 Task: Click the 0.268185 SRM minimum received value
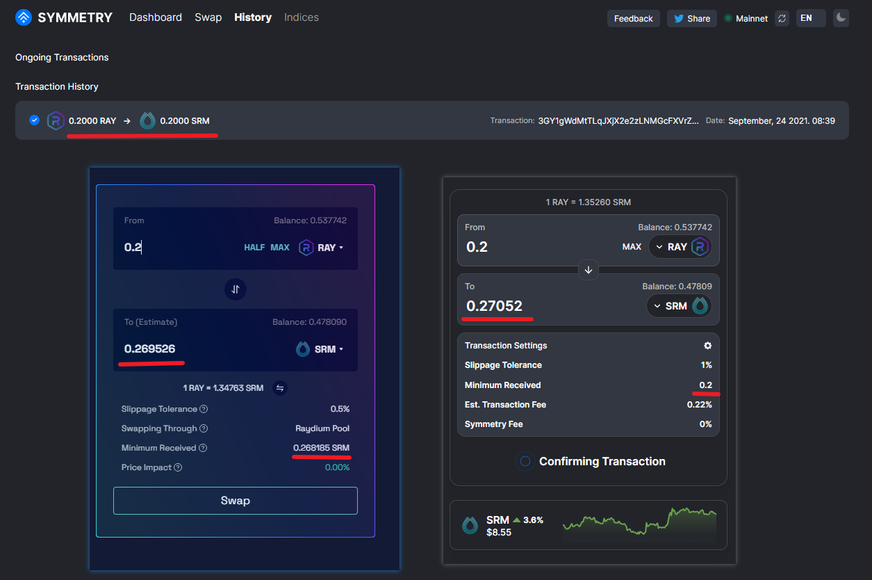click(x=322, y=448)
